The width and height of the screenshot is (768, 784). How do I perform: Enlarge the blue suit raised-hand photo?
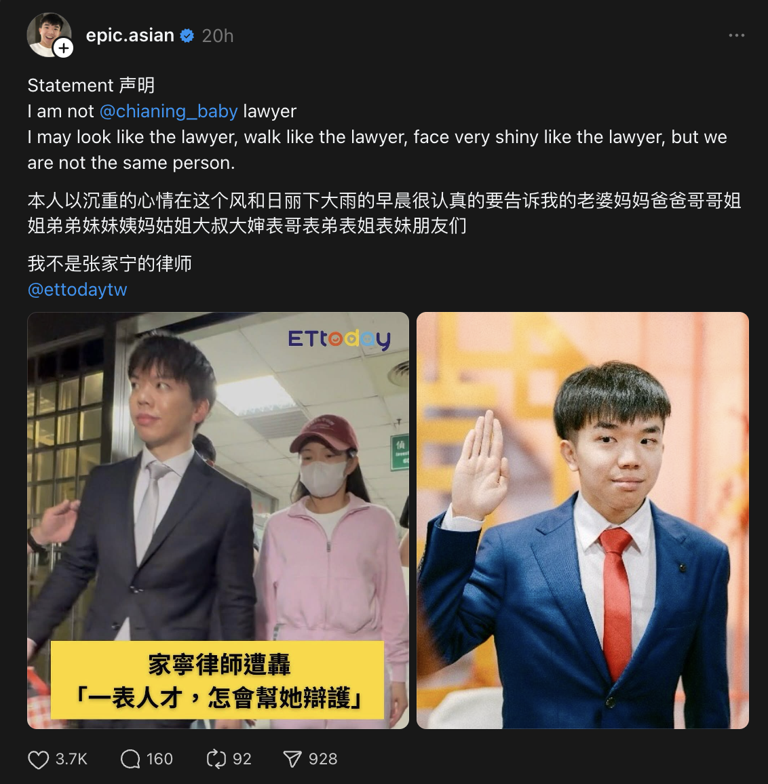click(x=582, y=520)
